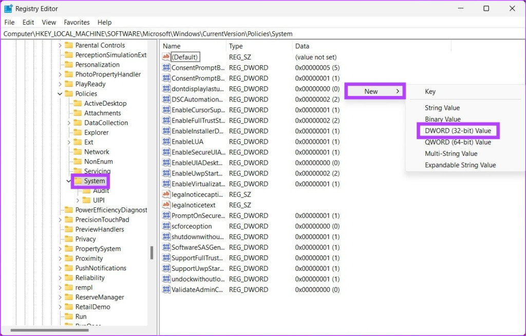Screen dimensions: 526x336
Task: Open the Edit menu
Action: pos(28,22)
